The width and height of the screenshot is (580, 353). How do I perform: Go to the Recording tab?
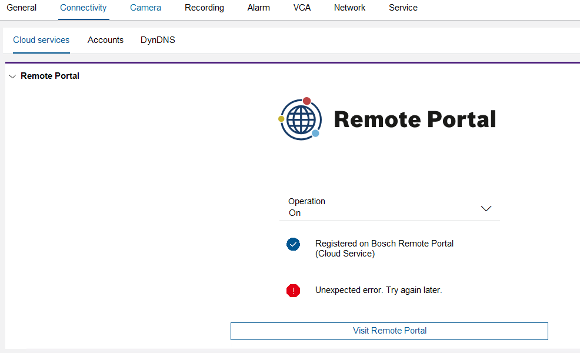point(204,8)
